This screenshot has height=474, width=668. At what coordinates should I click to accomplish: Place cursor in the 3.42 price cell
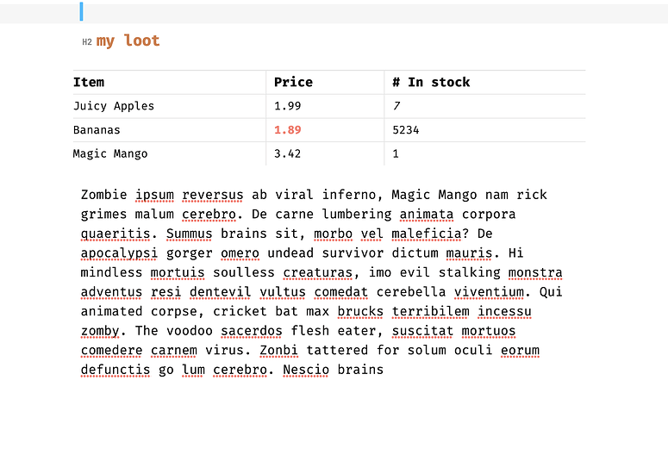[287, 153]
